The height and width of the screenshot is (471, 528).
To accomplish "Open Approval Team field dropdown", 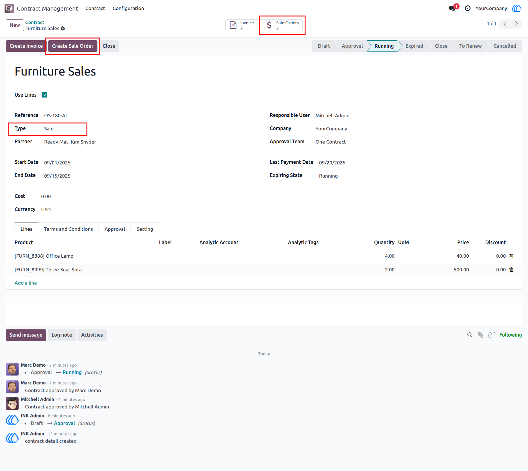I will [x=331, y=142].
